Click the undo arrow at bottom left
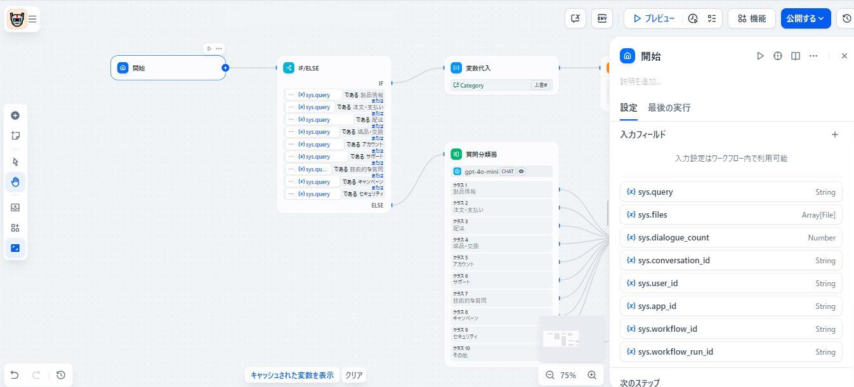 point(15,375)
